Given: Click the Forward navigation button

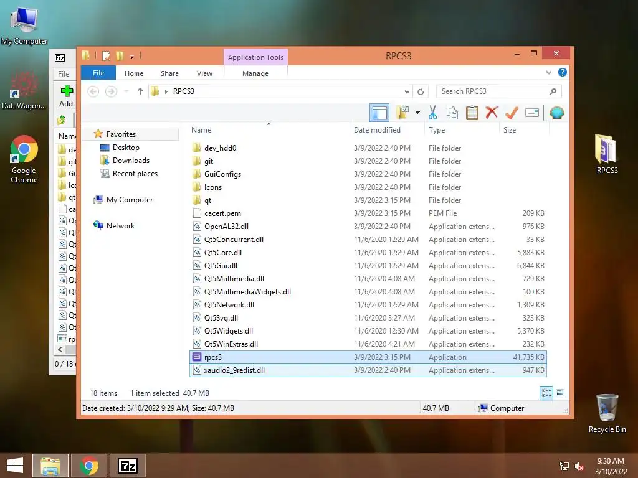Looking at the screenshot, I should coord(111,91).
